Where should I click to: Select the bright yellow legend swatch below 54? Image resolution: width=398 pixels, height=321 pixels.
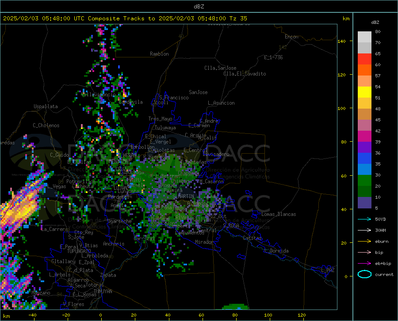pyautogui.click(x=364, y=92)
